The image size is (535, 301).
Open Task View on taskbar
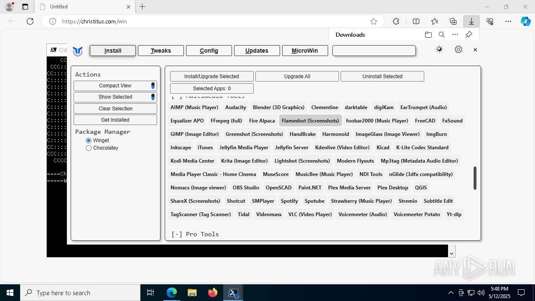tap(150, 293)
